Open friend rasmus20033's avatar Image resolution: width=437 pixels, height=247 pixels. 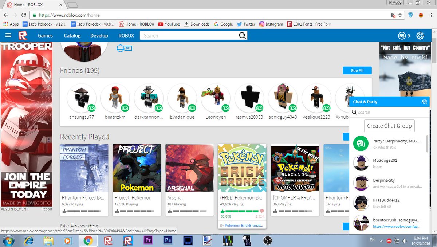click(249, 98)
